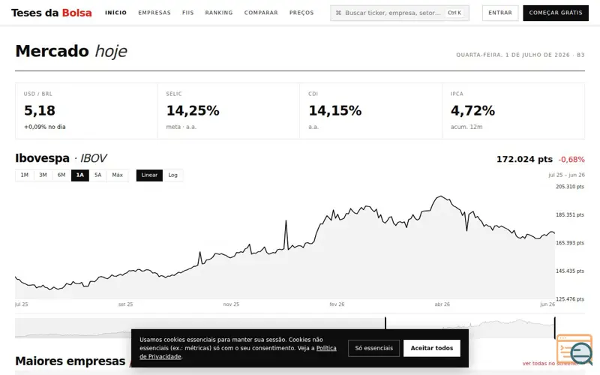Click the CDI 14,15% card
This screenshot has width=600, height=375.
click(x=370, y=111)
